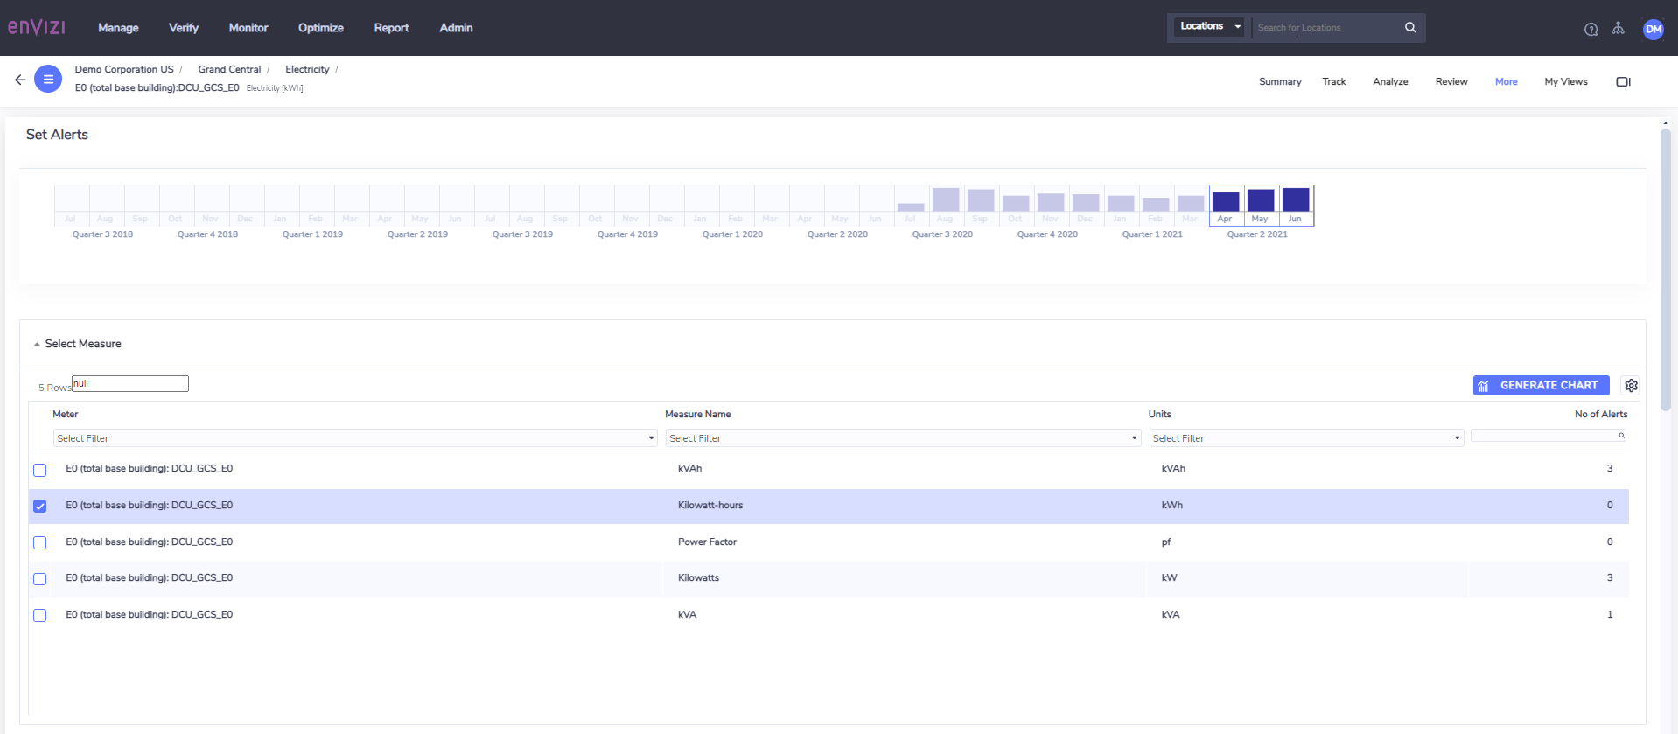The width and height of the screenshot is (1678, 734).
Task: Open the blue round menu icon
Action: pos(48,79)
